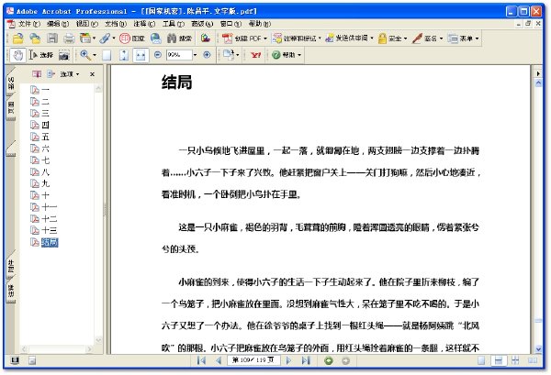This screenshot has height=375, width=551.
Task: Go to the last page
Action: tap(306, 360)
